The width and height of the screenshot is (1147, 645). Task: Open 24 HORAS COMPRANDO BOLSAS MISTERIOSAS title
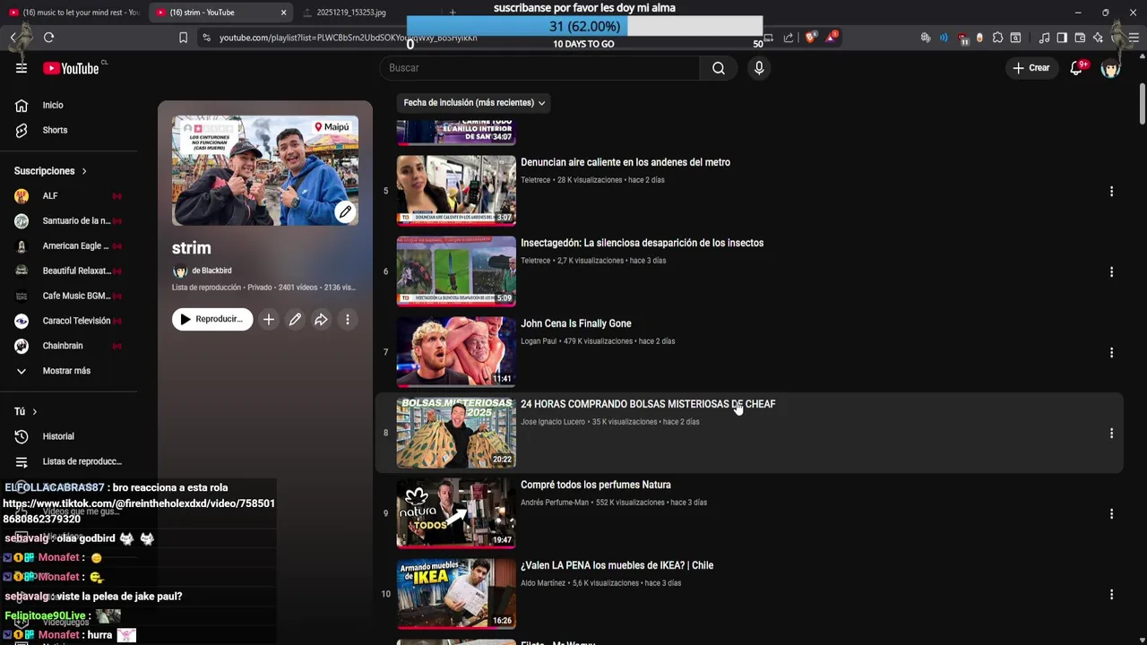pos(648,405)
